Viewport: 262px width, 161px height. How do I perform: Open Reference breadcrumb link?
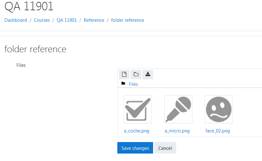tap(94, 20)
